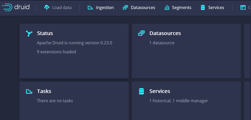Click the Load data cloud upload icon

47,7
